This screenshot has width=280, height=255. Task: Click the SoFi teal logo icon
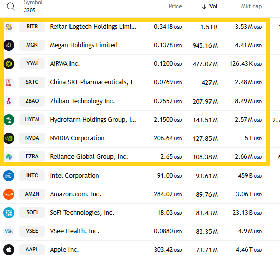(x=9, y=213)
